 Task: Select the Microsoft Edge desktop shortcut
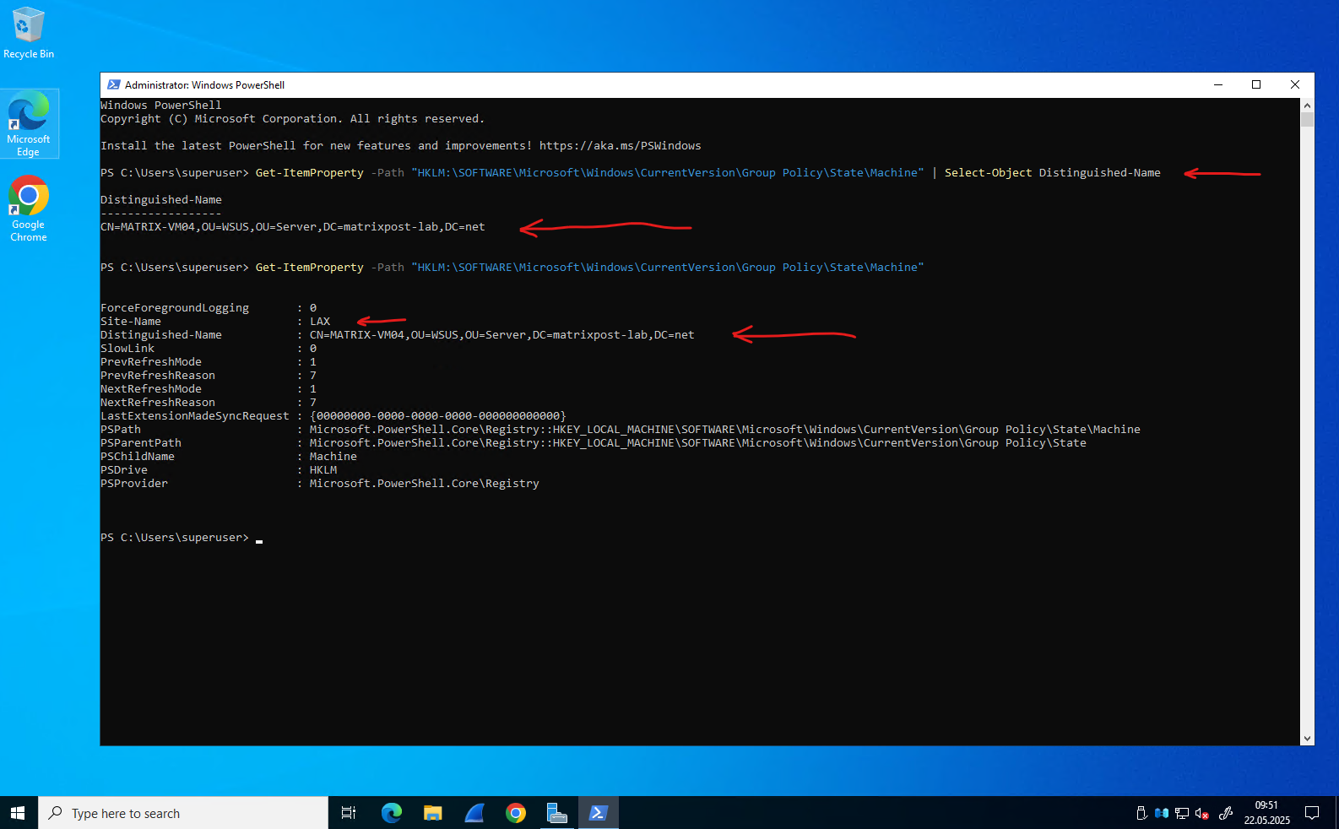coord(29,124)
